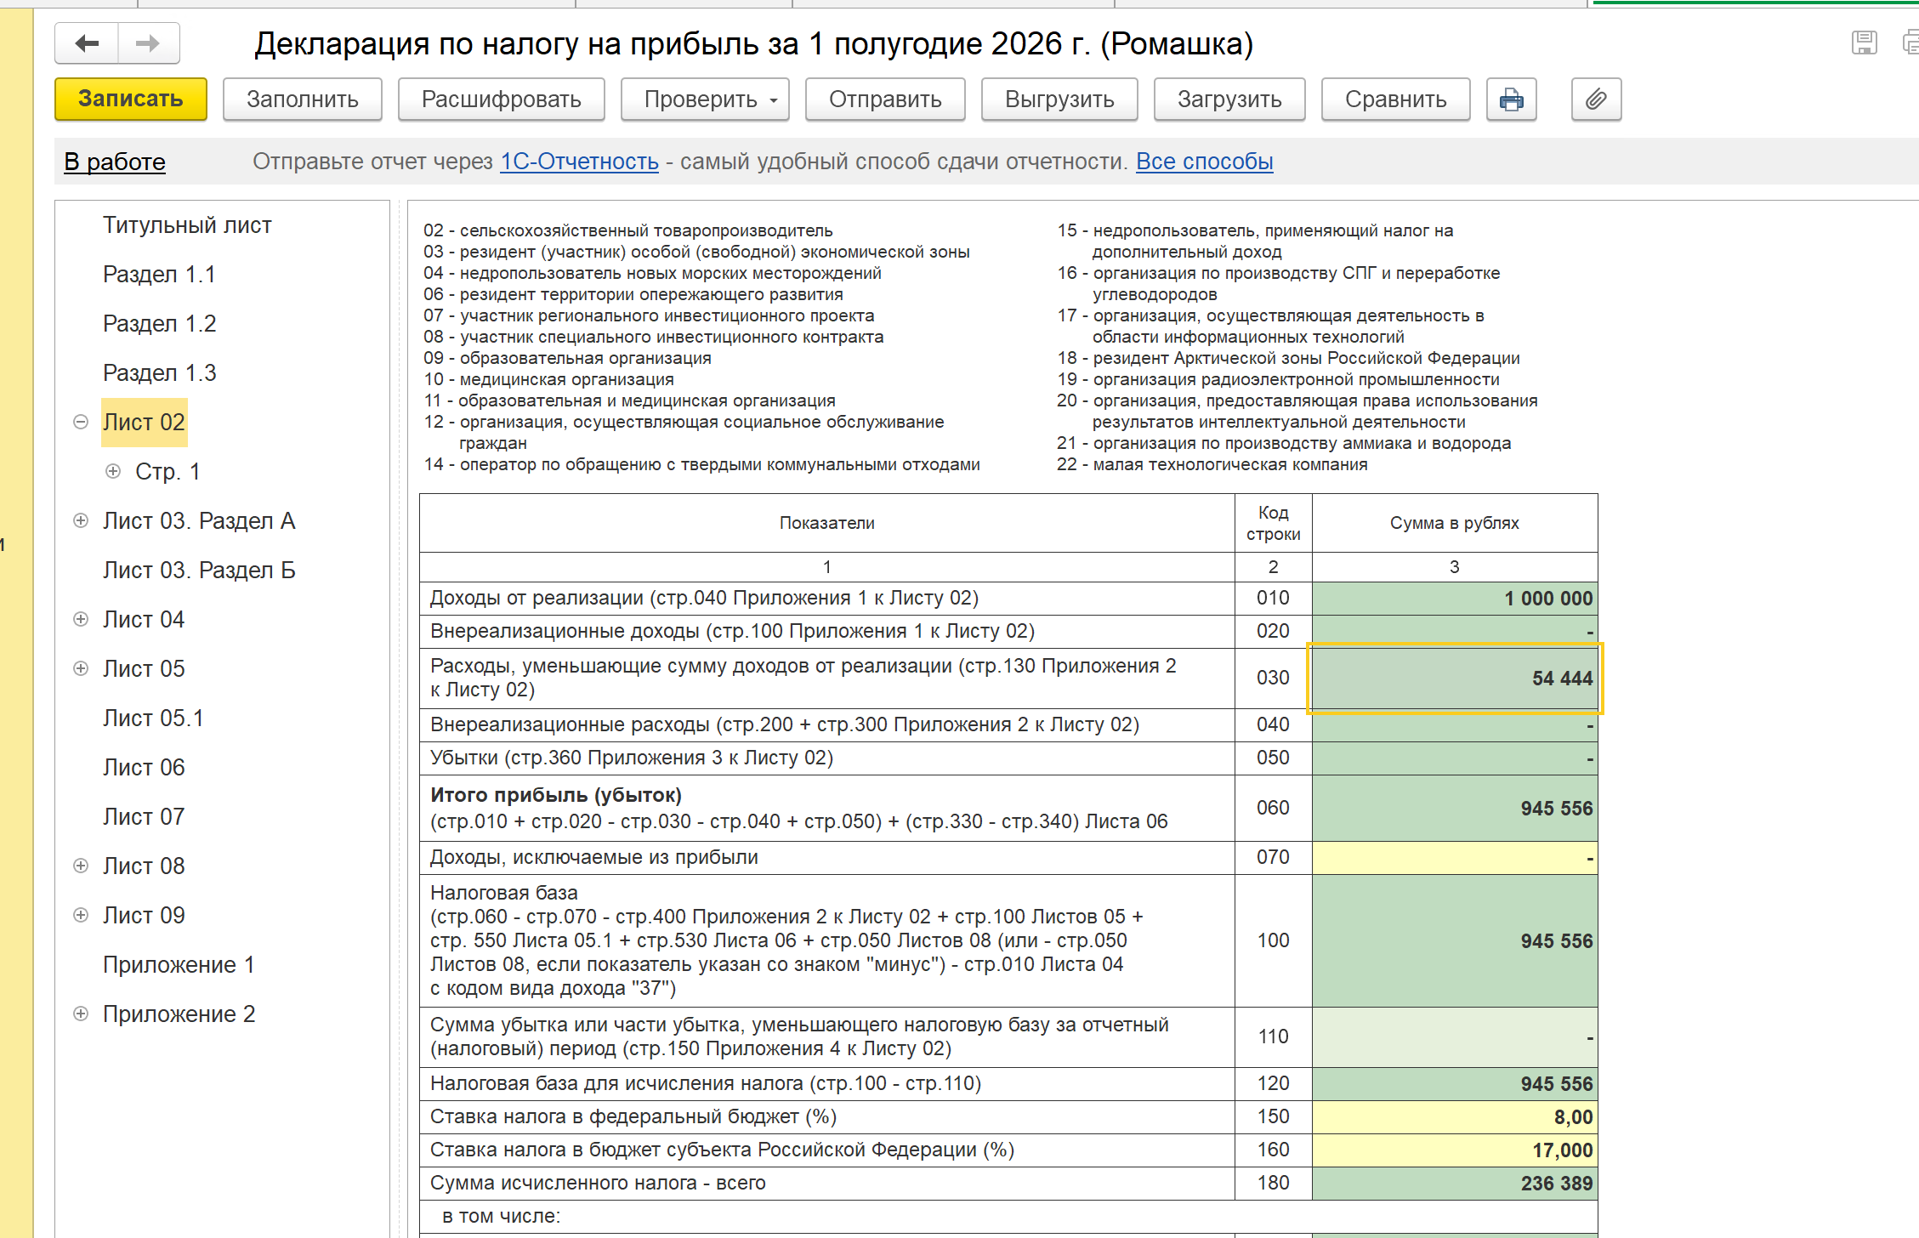This screenshot has width=1919, height=1238.
Task: Click the line 050 amount cell
Action: pos(1455,758)
